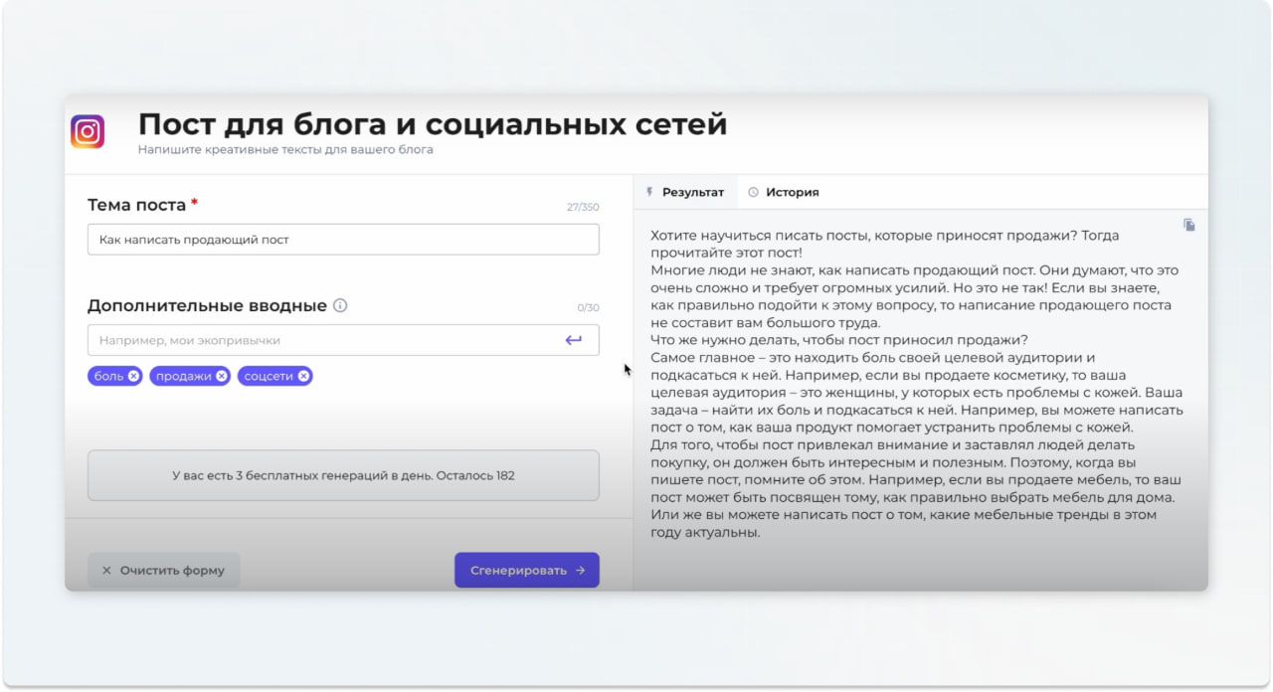This screenshot has width=1273, height=692.
Task: Switch to the Результат tab
Action: click(686, 192)
